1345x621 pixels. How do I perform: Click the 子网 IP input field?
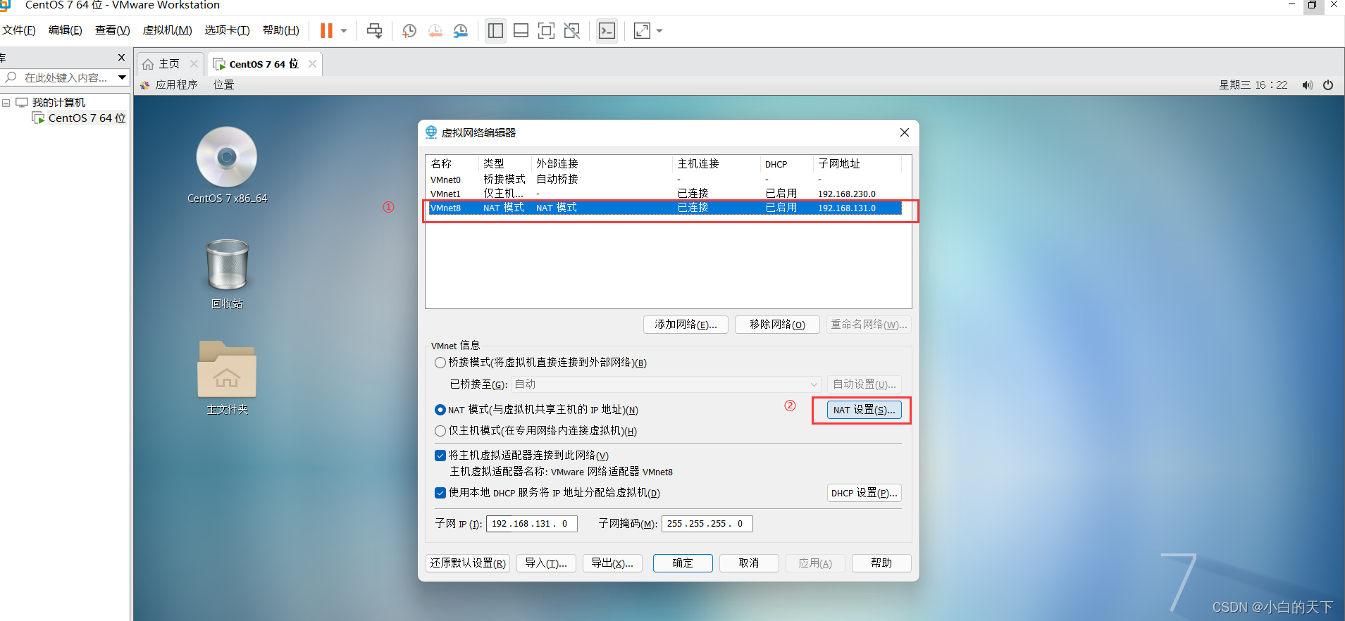point(532,524)
